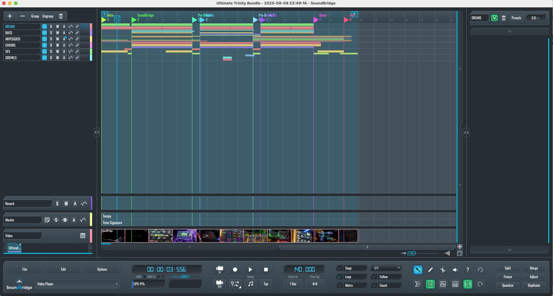The width and height of the screenshot is (553, 296).
Task: Click the automation curve icon on CHOIRS track
Action: click(x=70, y=45)
